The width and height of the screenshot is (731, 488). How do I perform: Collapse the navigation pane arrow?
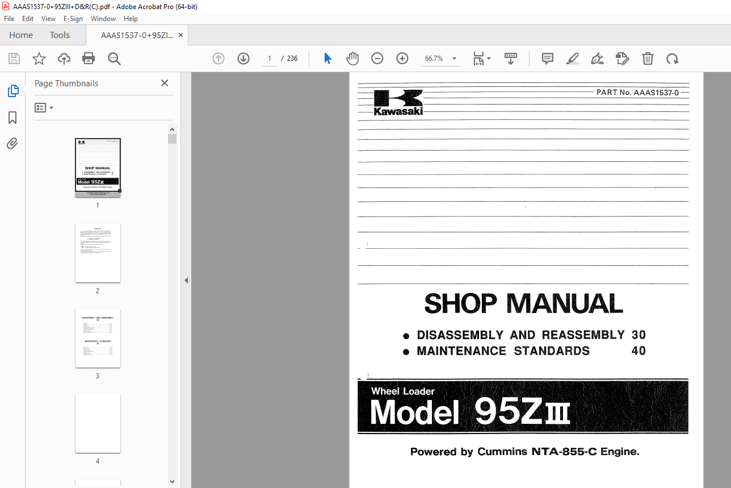[x=186, y=280]
